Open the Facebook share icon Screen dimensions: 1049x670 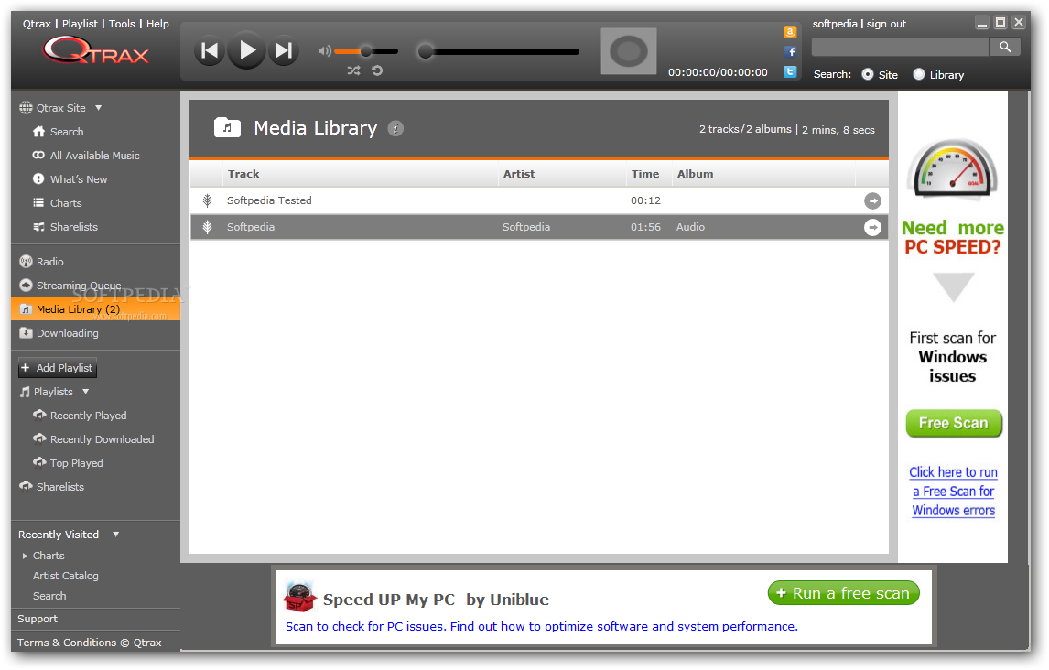coord(790,51)
